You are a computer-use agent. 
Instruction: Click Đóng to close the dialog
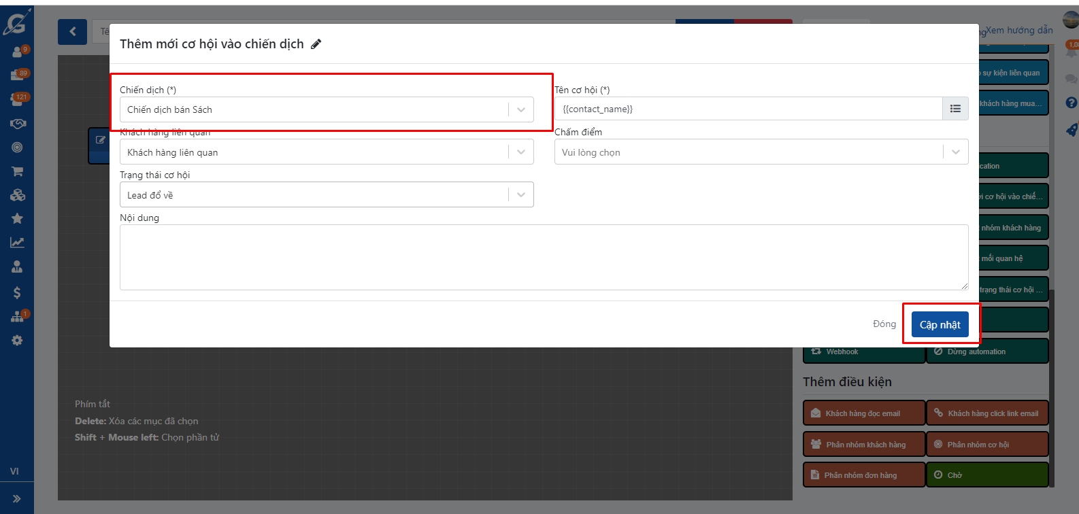[x=884, y=324]
